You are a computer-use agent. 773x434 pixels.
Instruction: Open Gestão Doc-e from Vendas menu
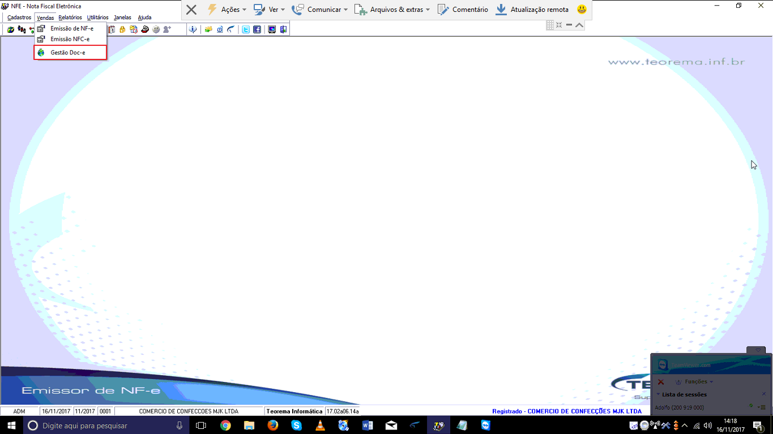pyautogui.click(x=70, y=53)
